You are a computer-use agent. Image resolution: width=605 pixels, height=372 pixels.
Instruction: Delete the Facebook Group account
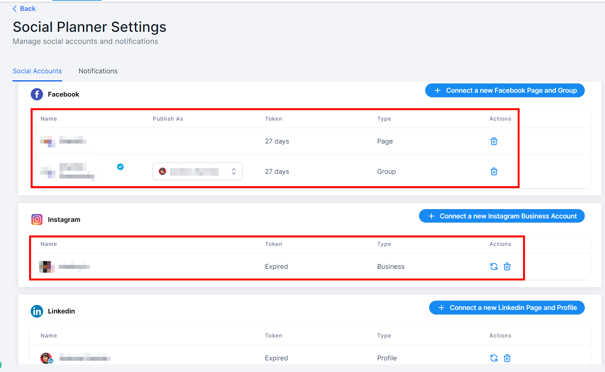click(494, 171)
